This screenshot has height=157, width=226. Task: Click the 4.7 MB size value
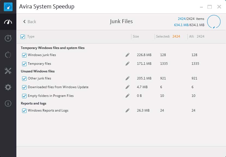tap(142, 87)
